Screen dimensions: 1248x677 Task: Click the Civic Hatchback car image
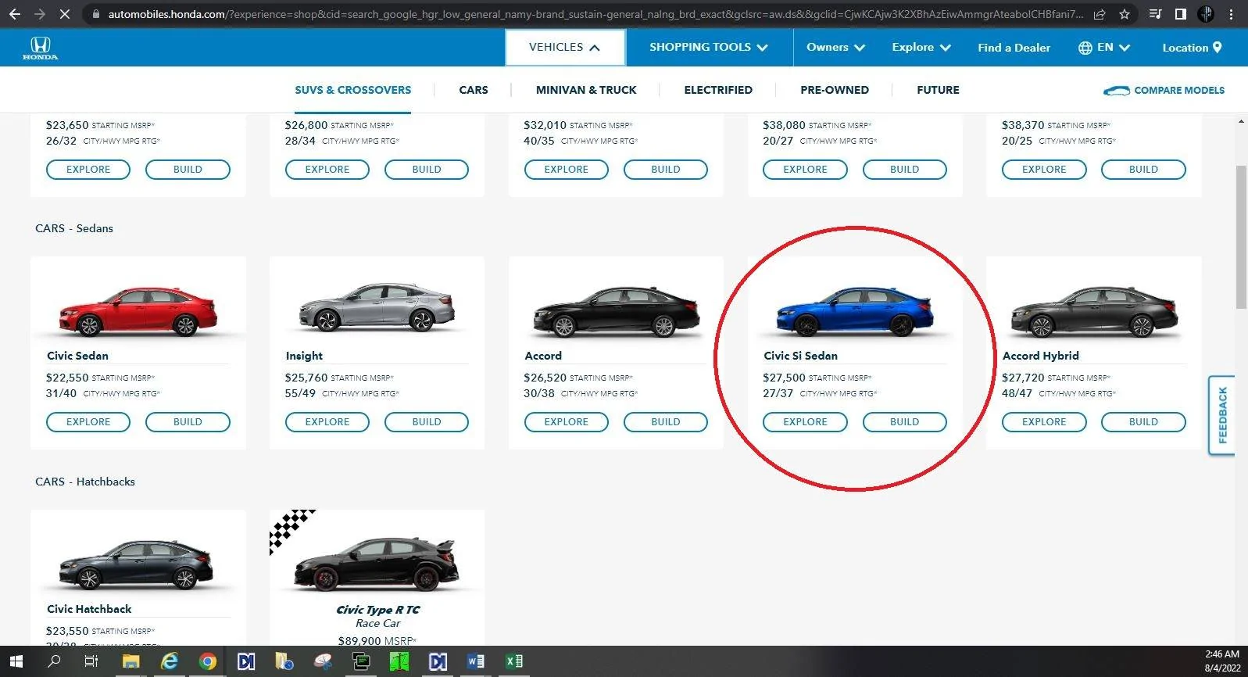coord(136,564)
